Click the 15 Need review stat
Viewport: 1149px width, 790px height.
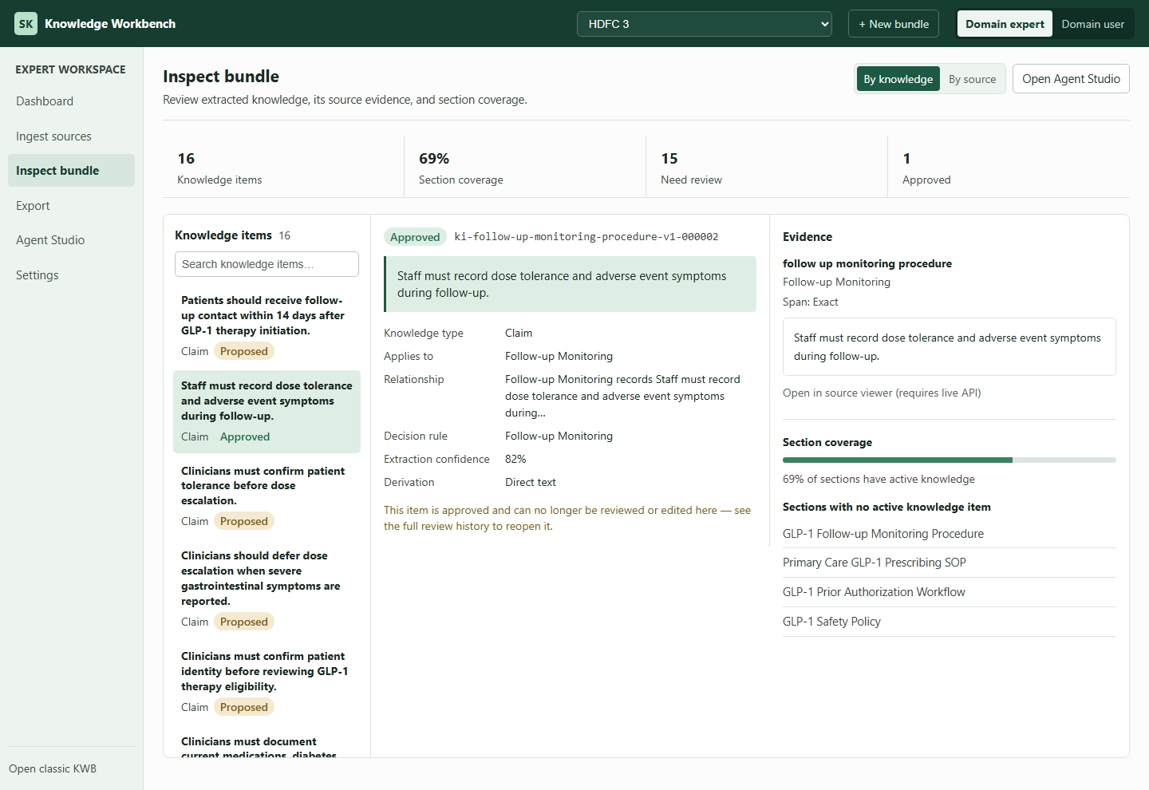click(767, 167)
